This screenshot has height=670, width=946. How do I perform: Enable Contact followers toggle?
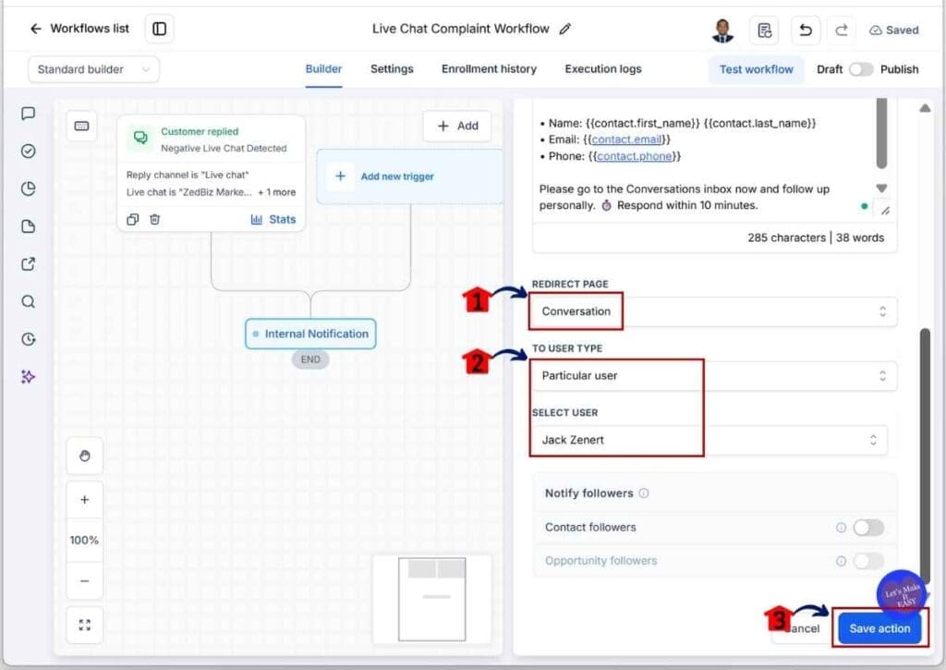coord(868,528)
